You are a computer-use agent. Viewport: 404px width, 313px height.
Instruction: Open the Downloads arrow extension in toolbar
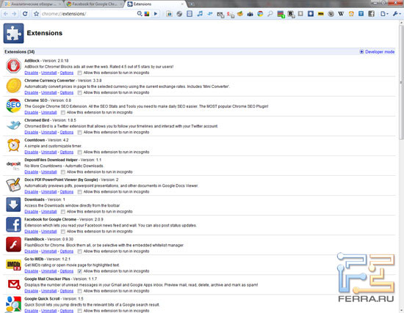click(311, 14)
